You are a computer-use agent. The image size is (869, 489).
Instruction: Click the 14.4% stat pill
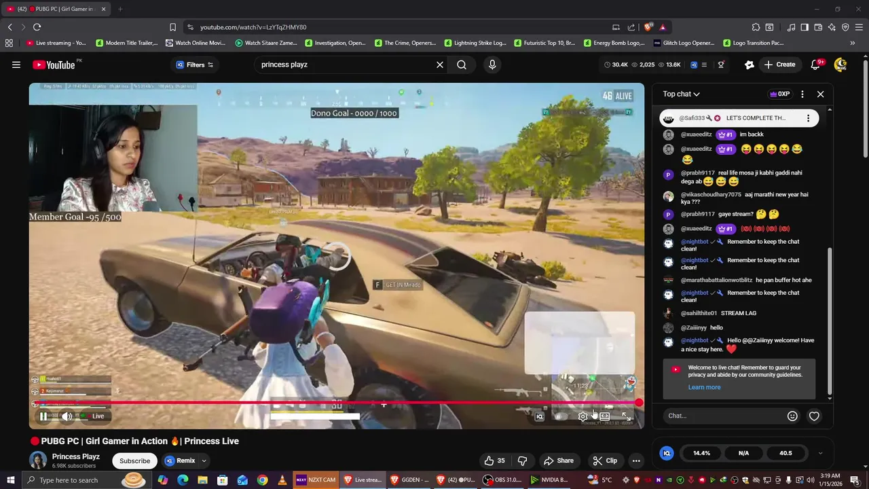pyautogui.click(x=701, y=453)
